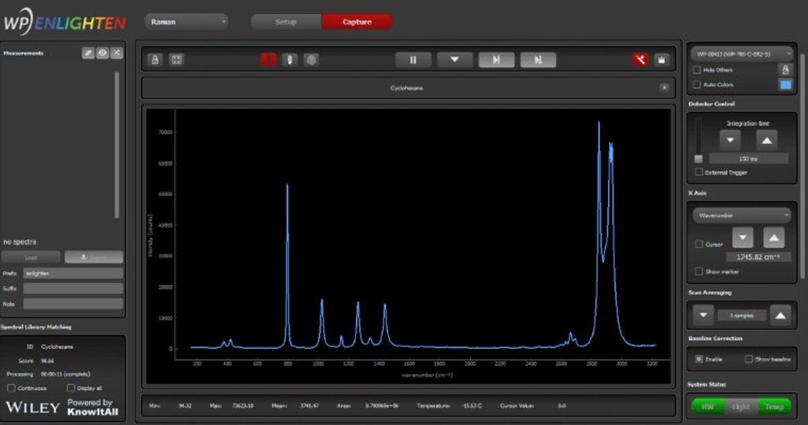Increase integration time with up arrow
Image resolution: width=808 pixels, height=425 pixels.
click(x=766, y=140)
